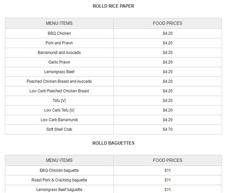Select Barramundi and Avocado item
The image size is (227, 193).
coord(59,53)
